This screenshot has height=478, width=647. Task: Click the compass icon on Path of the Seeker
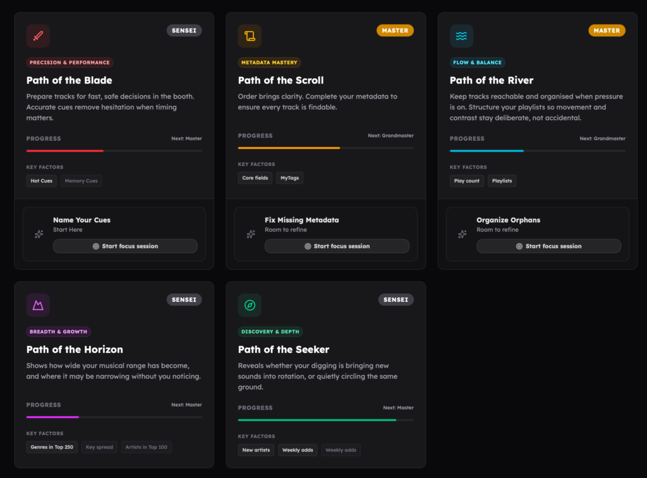click(x=250, y=305)
